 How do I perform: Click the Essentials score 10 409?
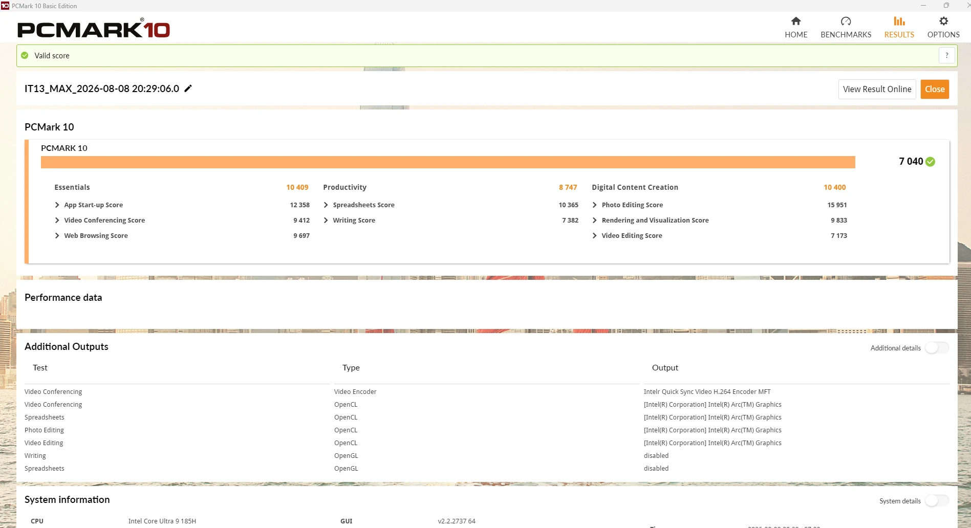click(x=297, y=187)
